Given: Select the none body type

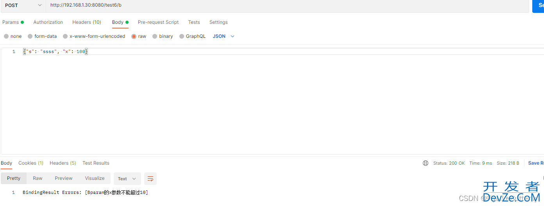Looking at the screenshot, I should 13,36.
